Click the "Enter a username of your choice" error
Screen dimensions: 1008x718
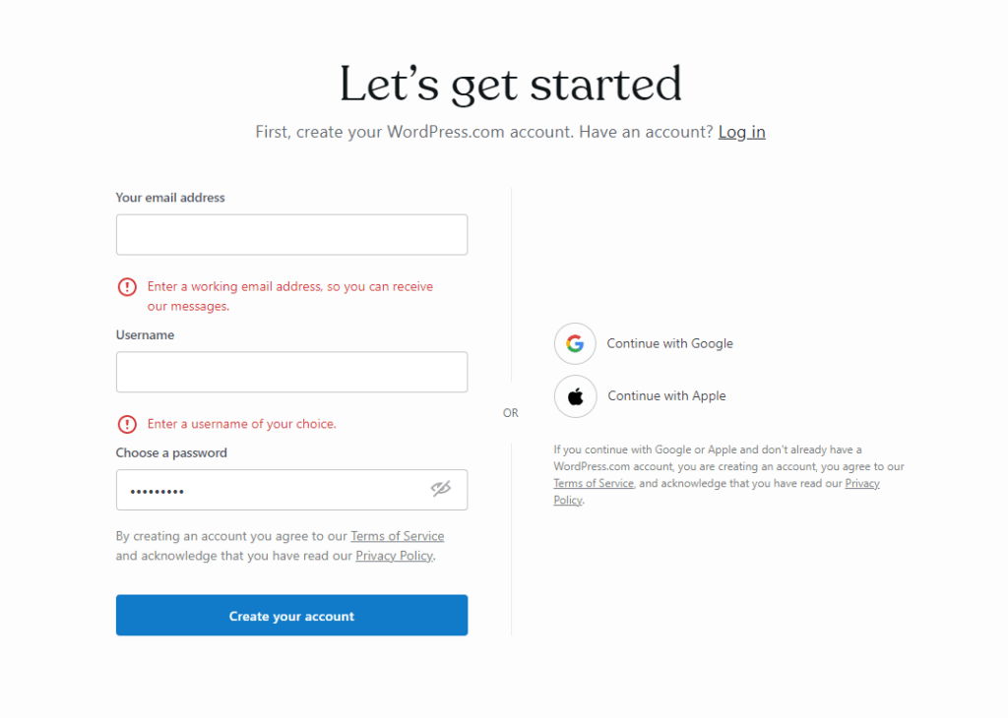point(241,425)
